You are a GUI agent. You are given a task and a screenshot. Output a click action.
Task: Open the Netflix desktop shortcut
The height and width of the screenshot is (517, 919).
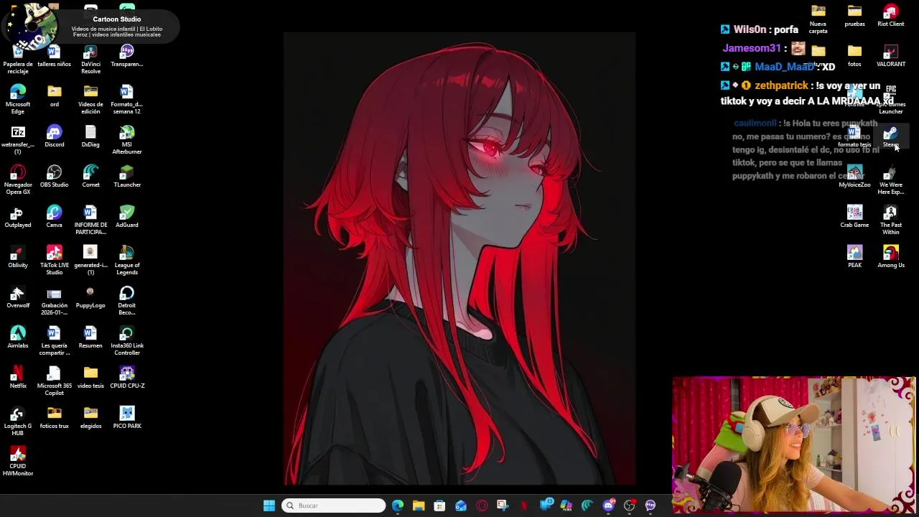[18, 377]
